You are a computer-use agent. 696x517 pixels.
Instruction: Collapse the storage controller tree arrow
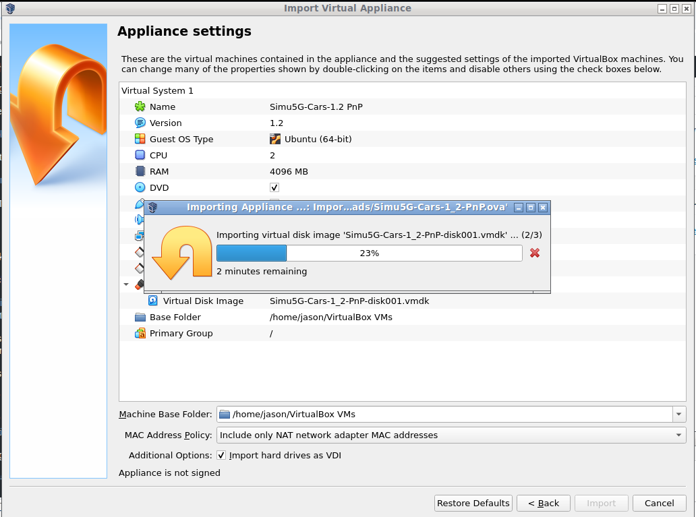coord(126,284)
